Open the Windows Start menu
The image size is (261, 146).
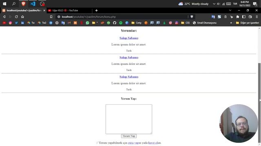point(4,4)
